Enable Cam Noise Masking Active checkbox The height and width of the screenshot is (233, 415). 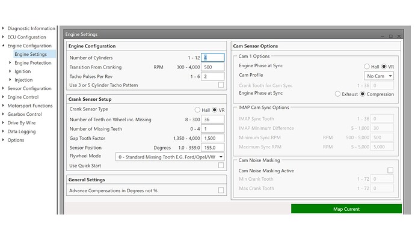[390, 171]
